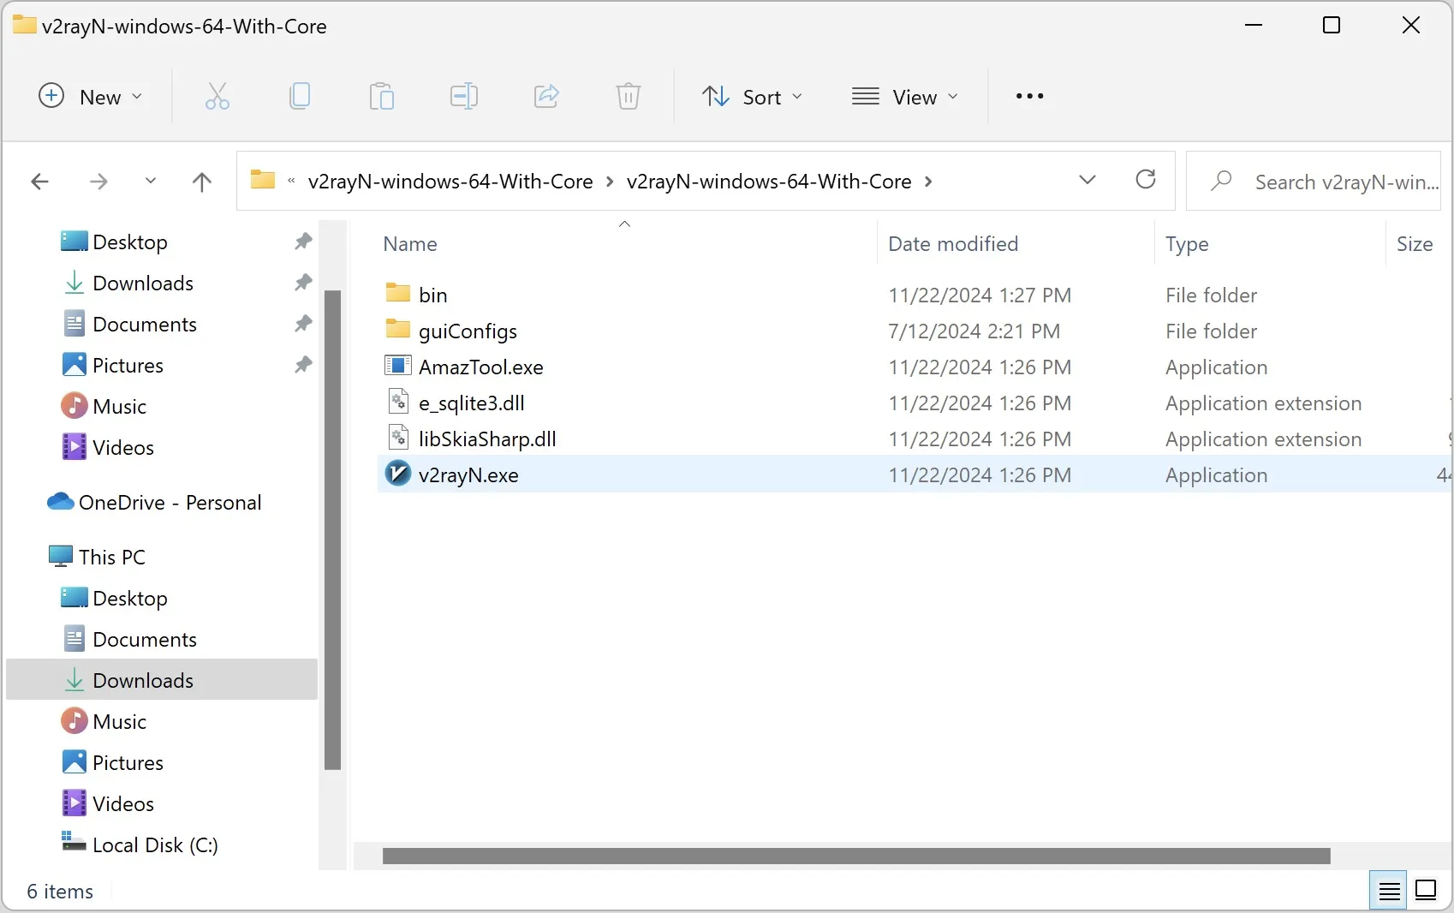1454x913 pixels.
Task: Open the See more ellipsis menu
Action: (x=1029, y=96)
